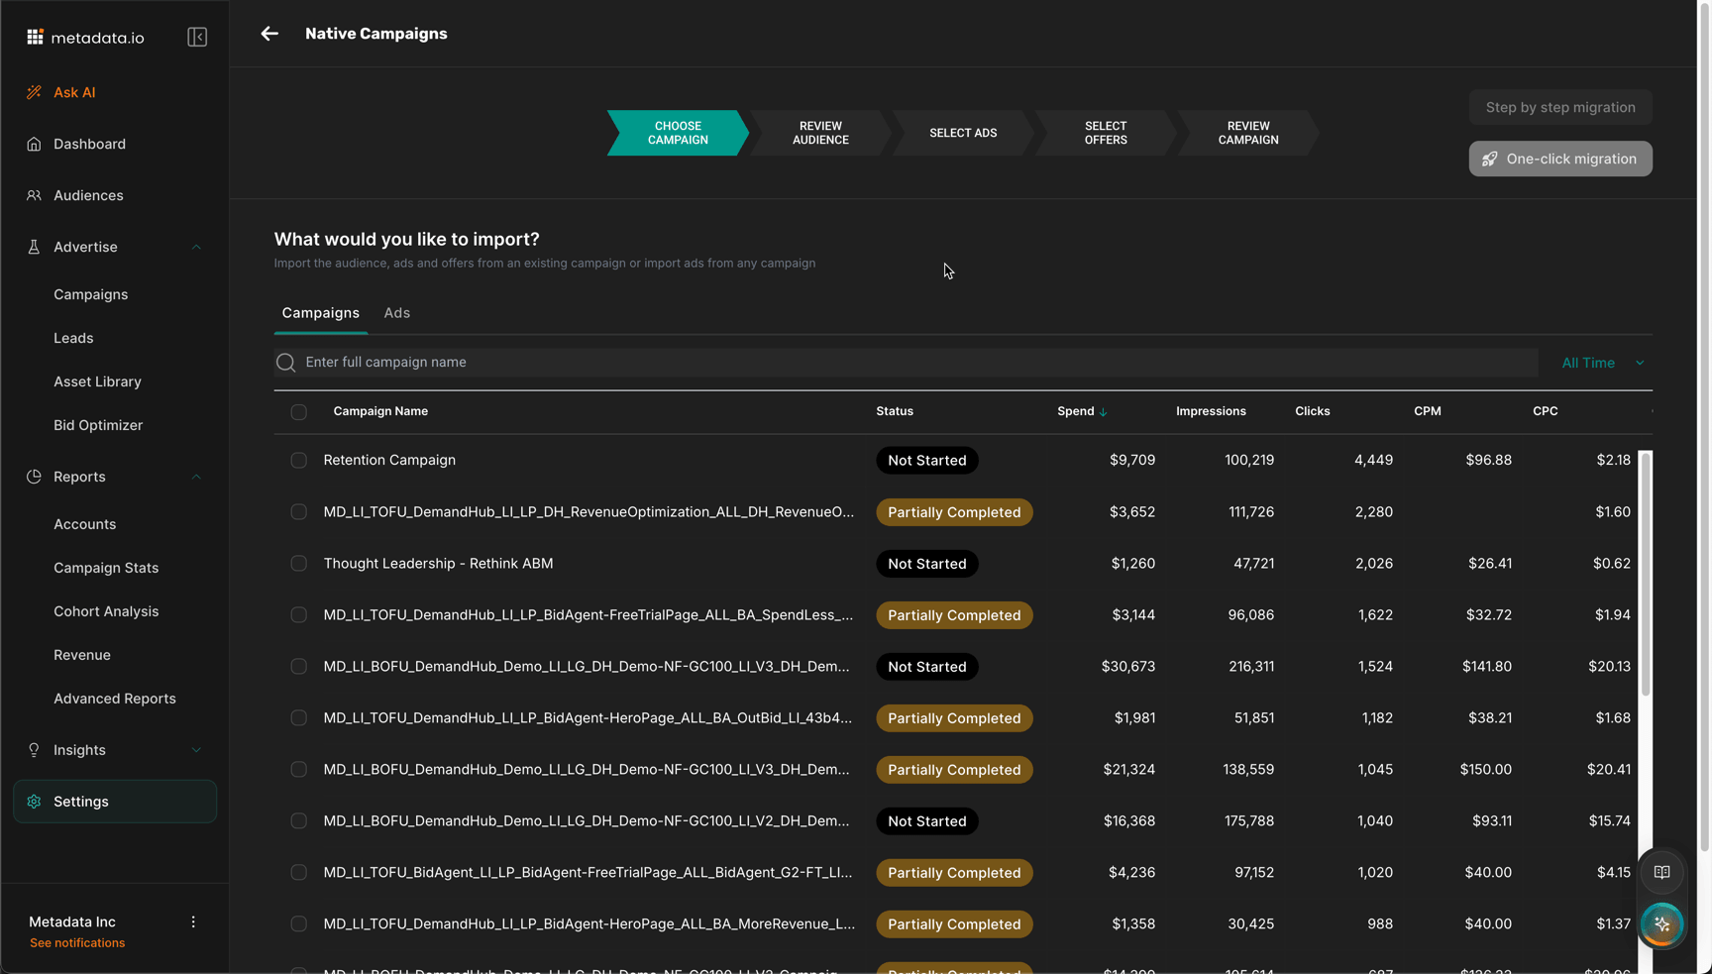
Task: Switch to the Ads tab
Action: coord(396,313)
